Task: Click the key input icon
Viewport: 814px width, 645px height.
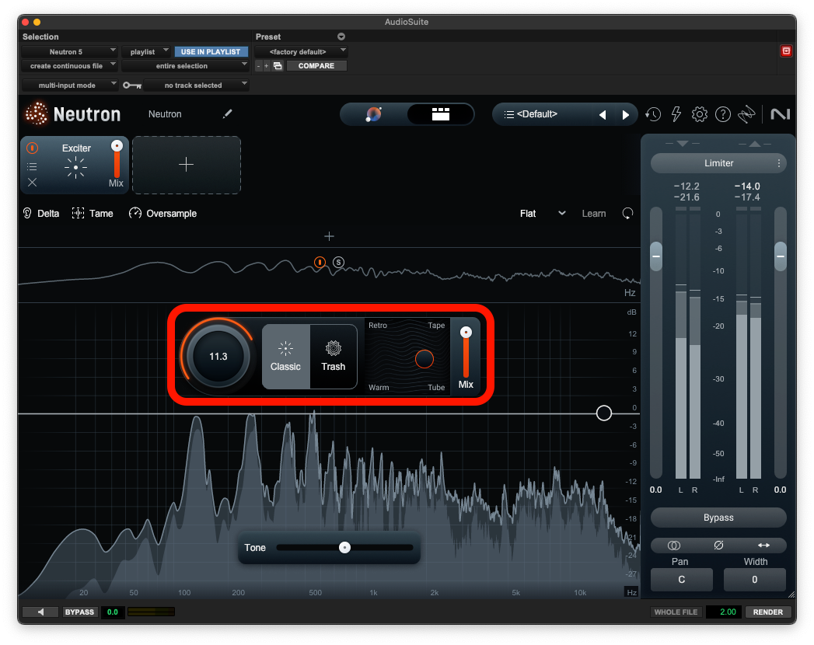Action: click(132, 85)
